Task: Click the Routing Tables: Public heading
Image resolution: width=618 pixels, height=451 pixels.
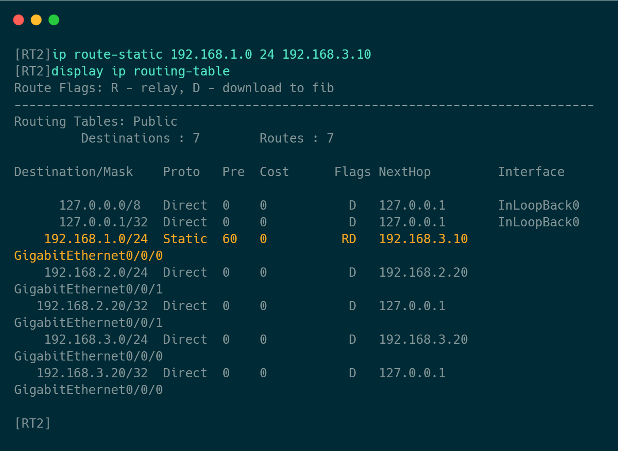Action: [95, 121]
